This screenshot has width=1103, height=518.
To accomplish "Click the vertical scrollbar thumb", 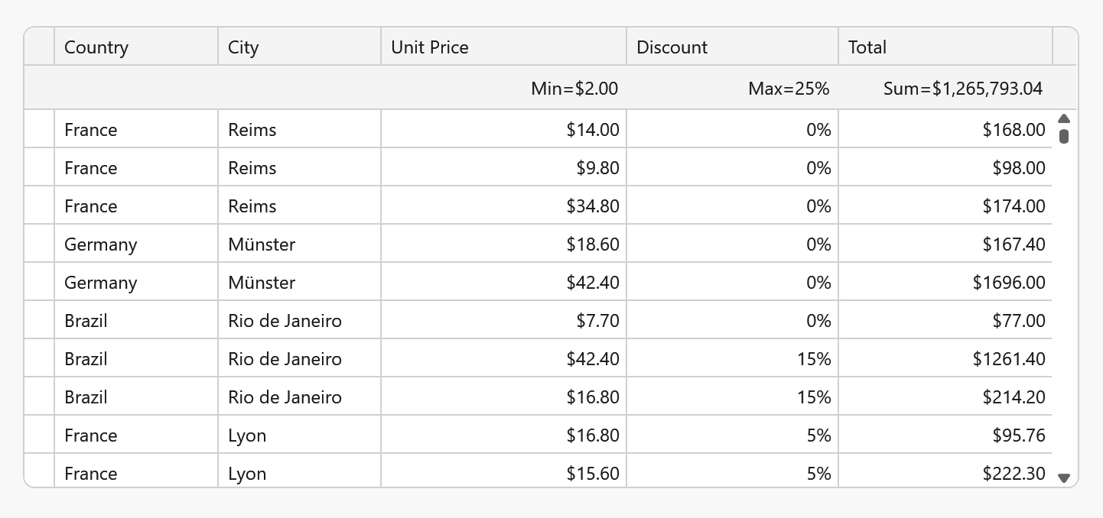I will [1063, 137].
